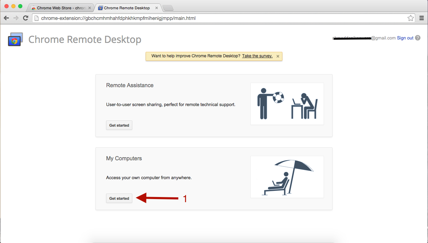
Task: Click 'Access your own computer from anywhere' text
Action: click(149, 178)
